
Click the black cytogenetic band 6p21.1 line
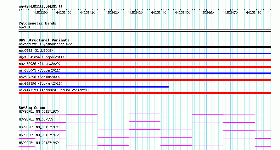coord(145,30)
